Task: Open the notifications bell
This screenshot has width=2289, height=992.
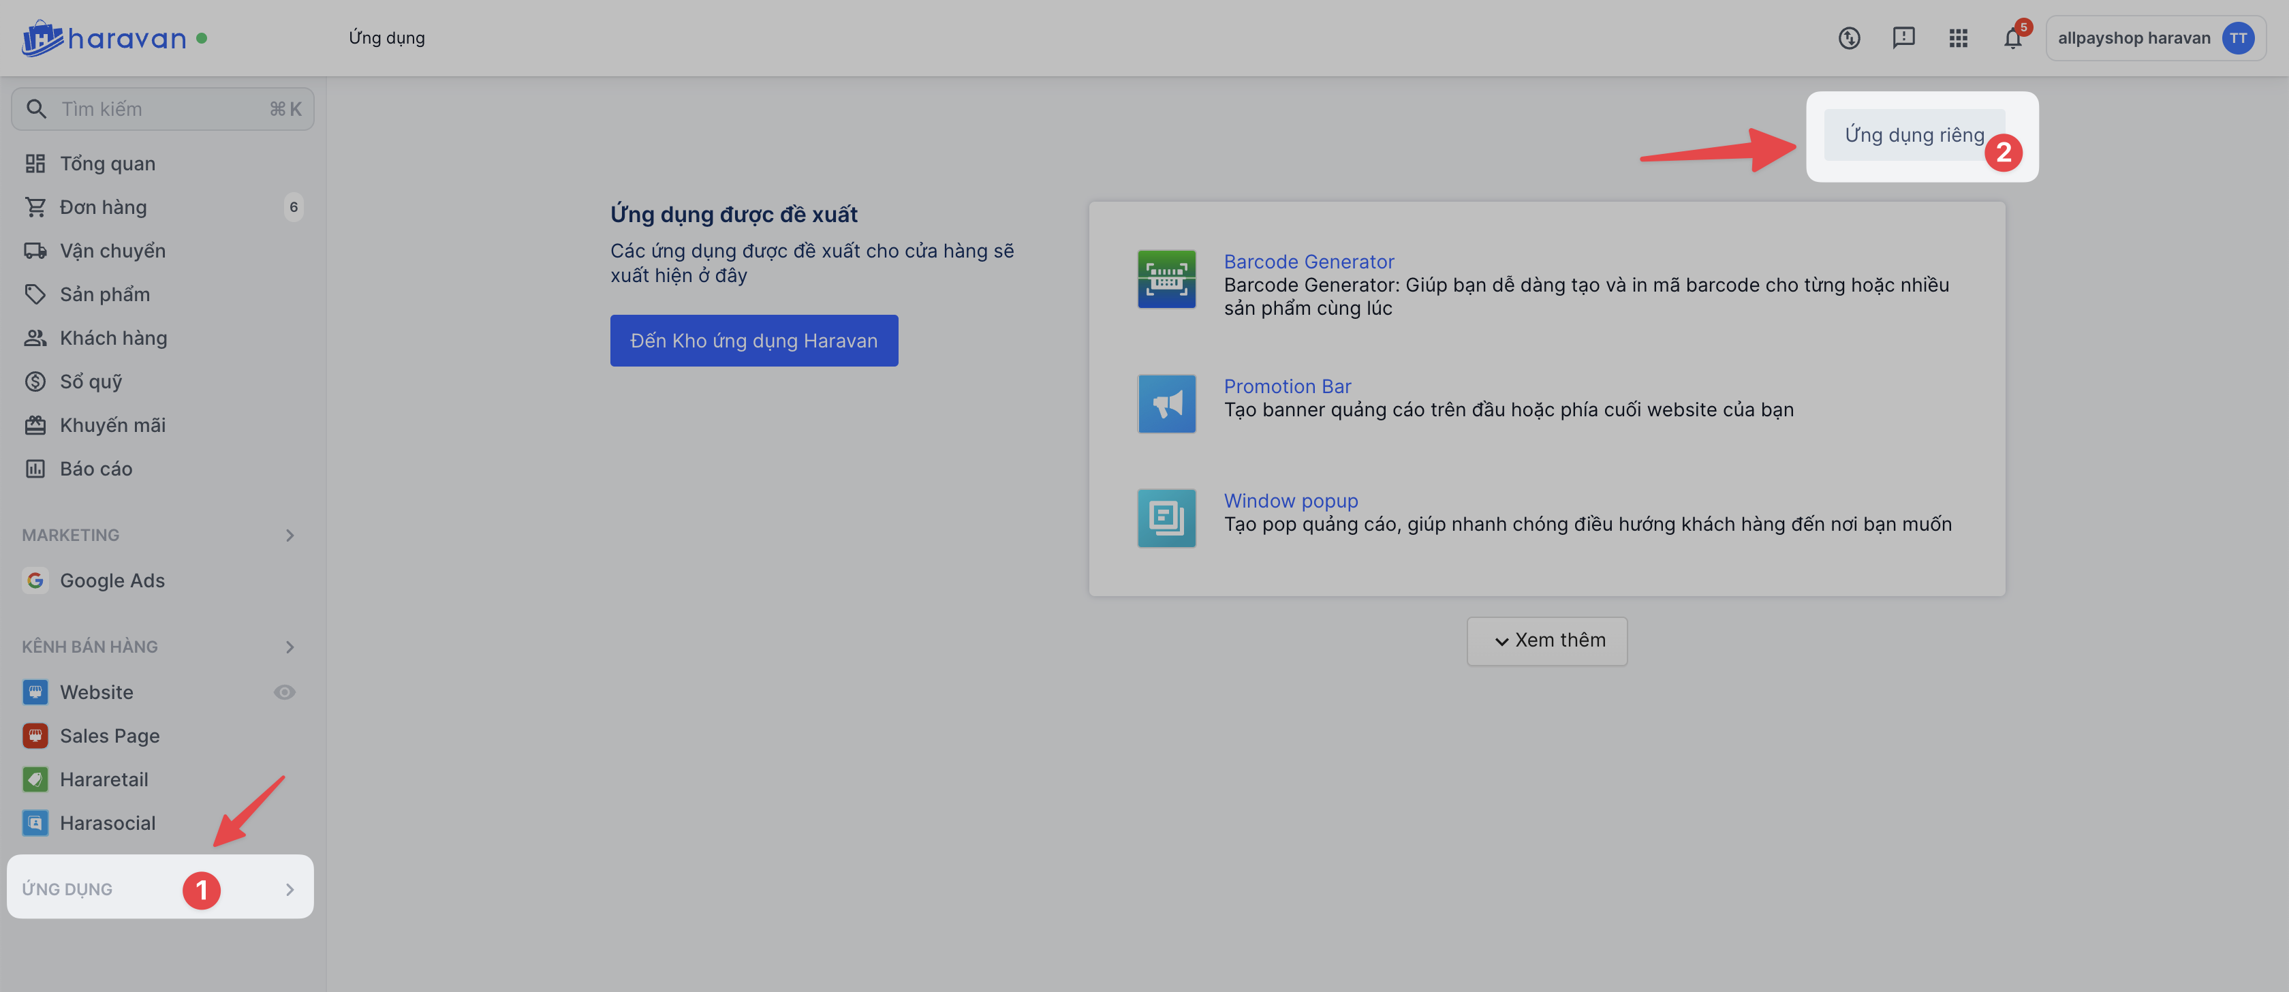Action: 2012,38
